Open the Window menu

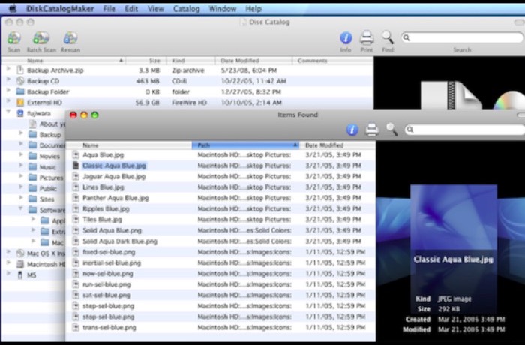click(x=223, y=9)
